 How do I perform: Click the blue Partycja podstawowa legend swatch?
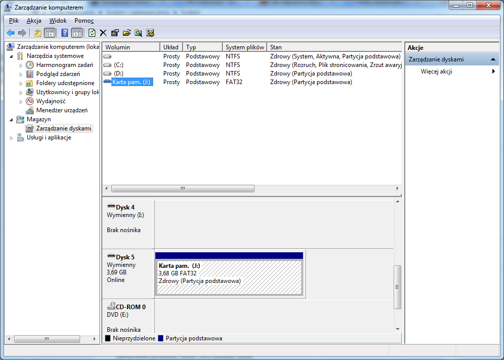tap(161, 338)
